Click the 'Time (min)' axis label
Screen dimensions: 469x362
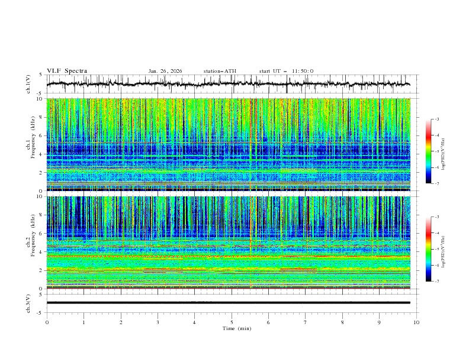tap(237, 328)
